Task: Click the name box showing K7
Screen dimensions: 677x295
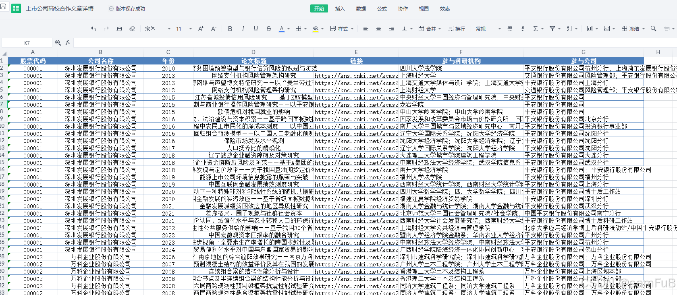Action: pos(27,43)
